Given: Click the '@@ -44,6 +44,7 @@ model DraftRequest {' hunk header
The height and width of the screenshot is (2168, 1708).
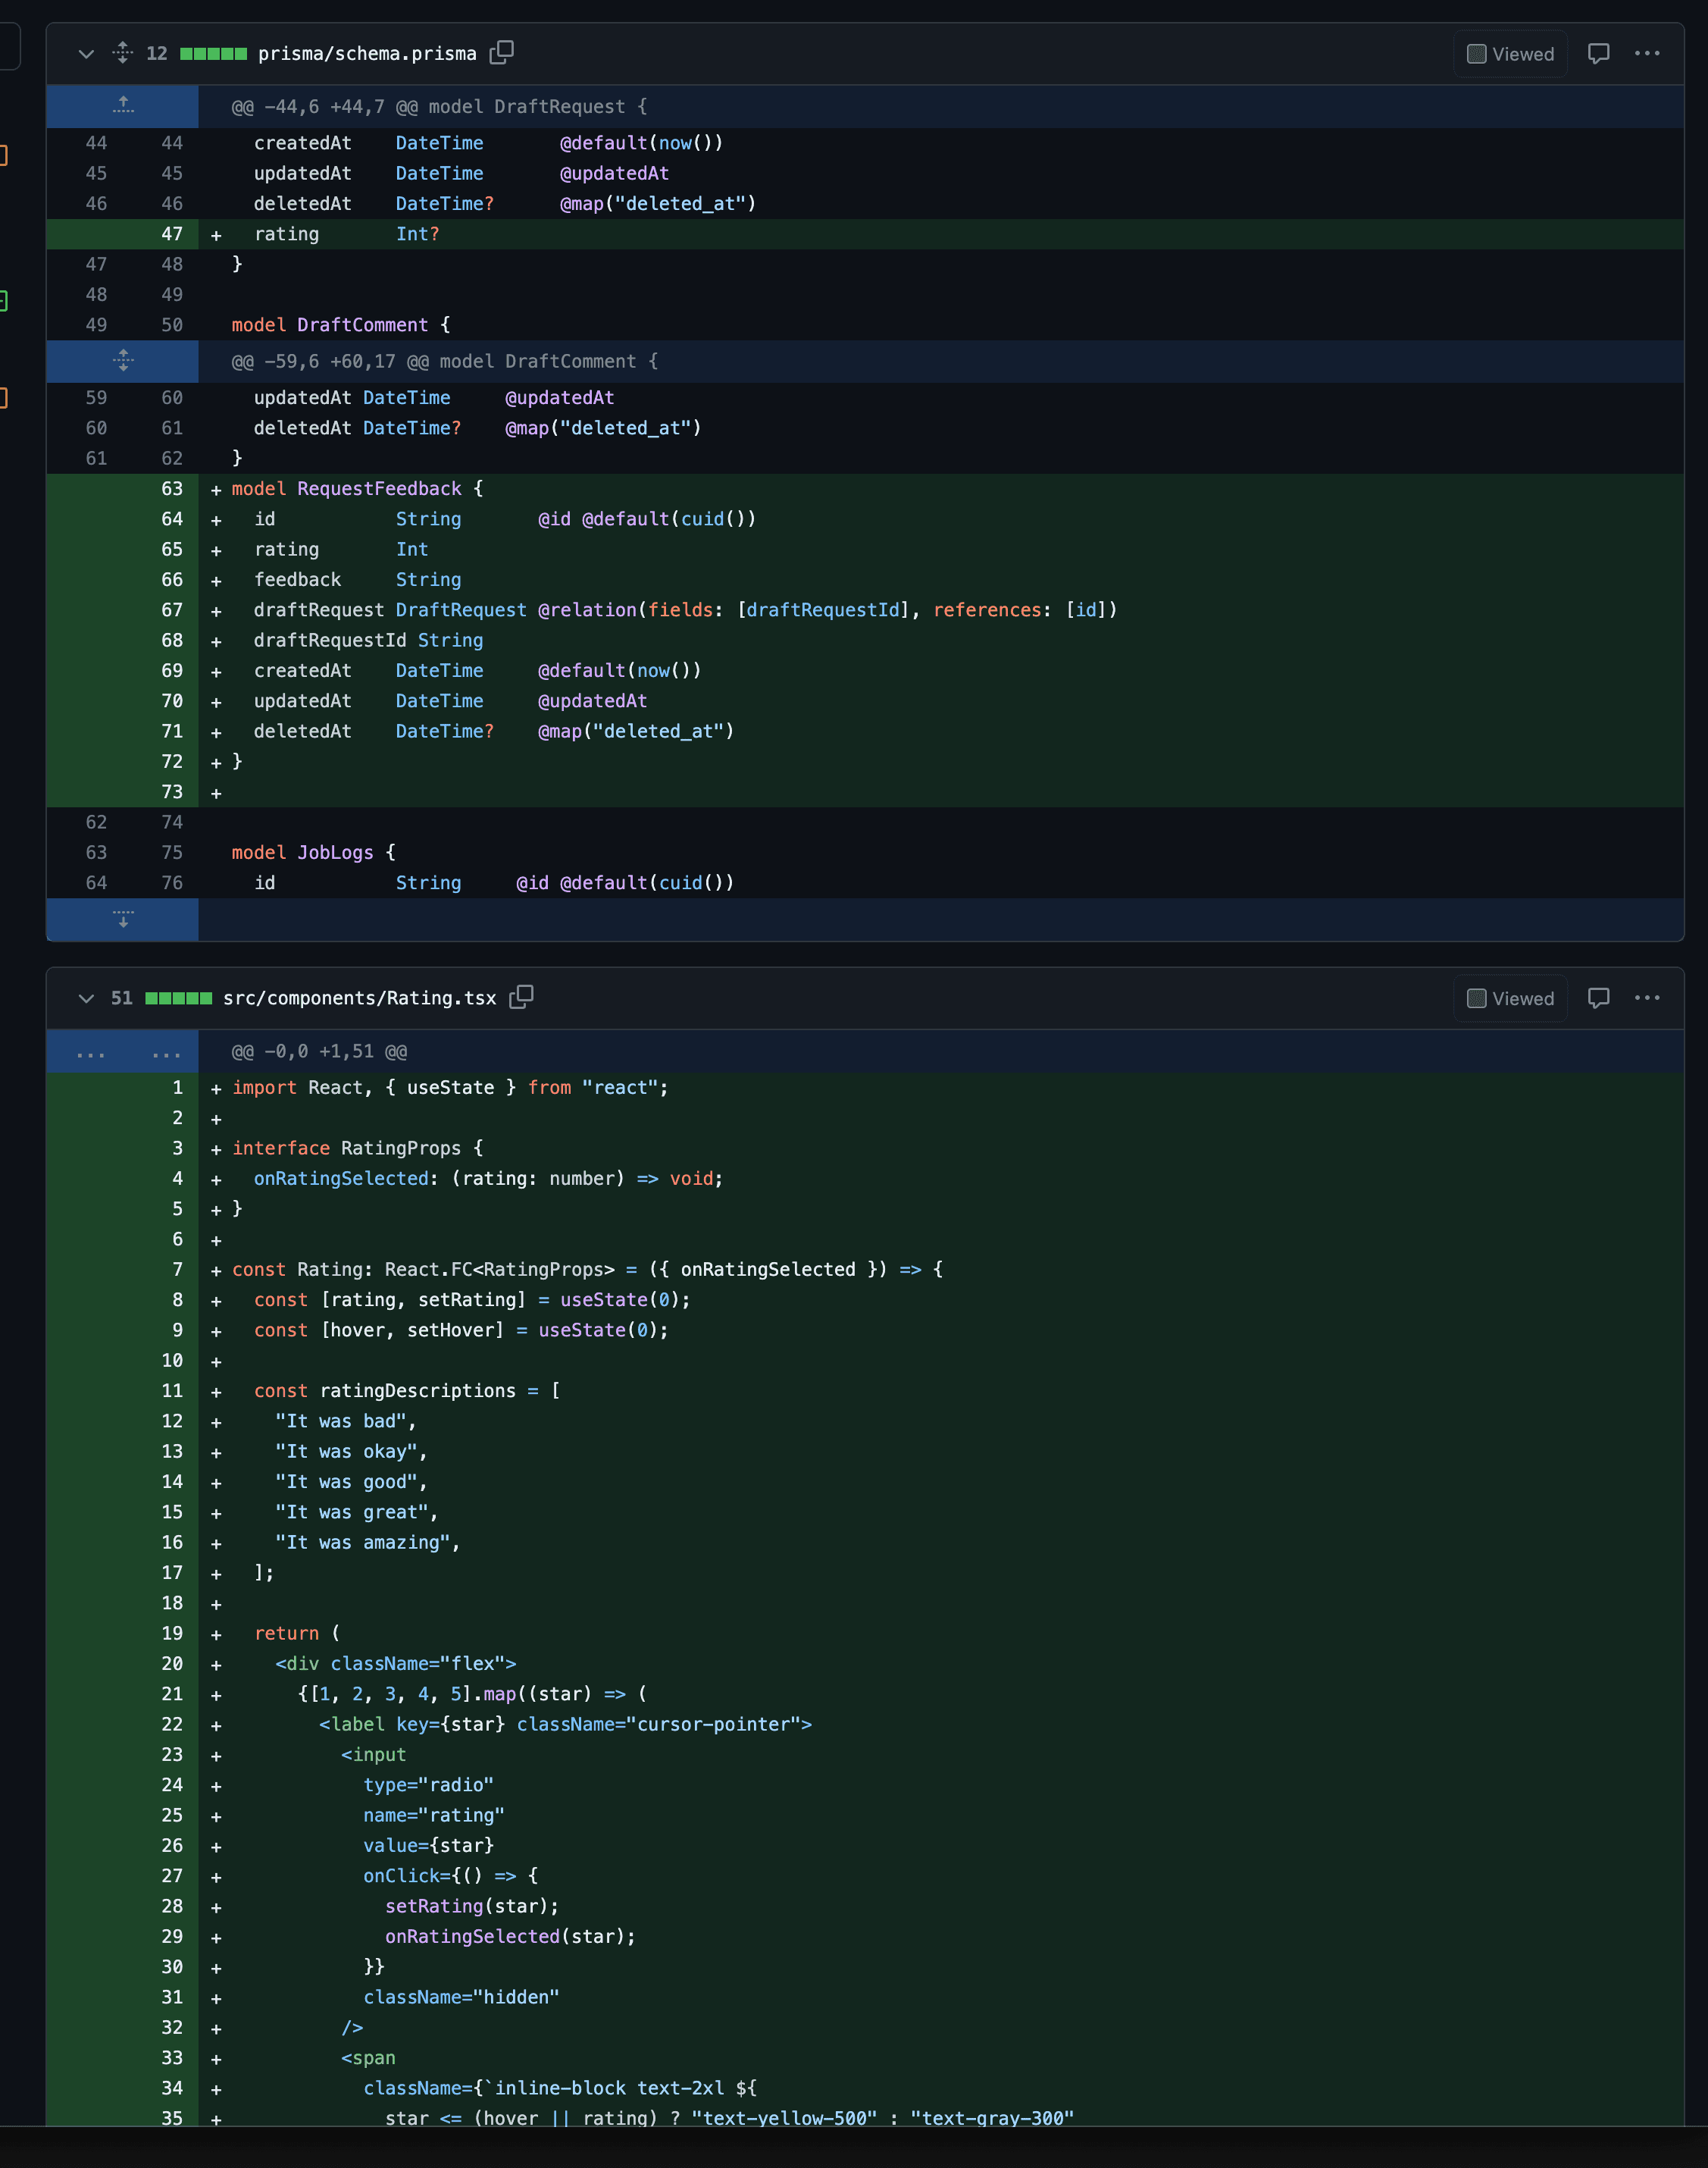Looking at the screenshot, I should point(440,107).
